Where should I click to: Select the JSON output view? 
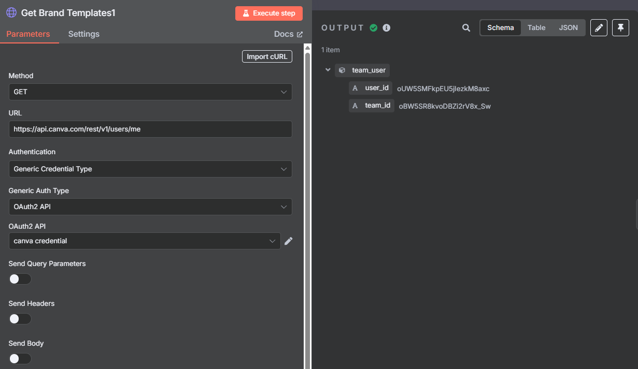(568, 27)
